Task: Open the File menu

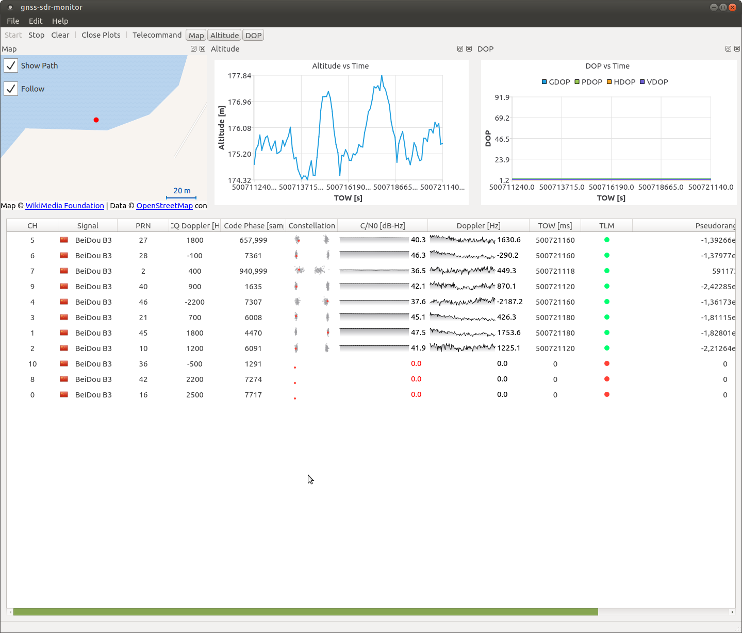Action: tap(13, 21)
